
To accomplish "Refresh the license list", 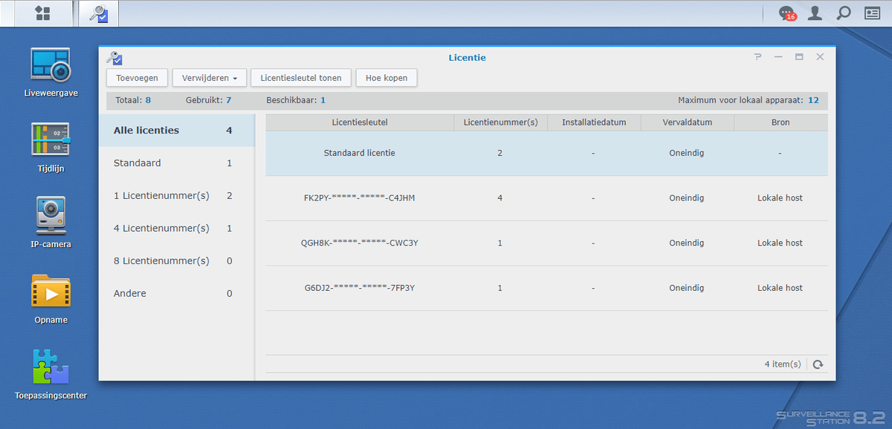I will [x=818, y=364].
